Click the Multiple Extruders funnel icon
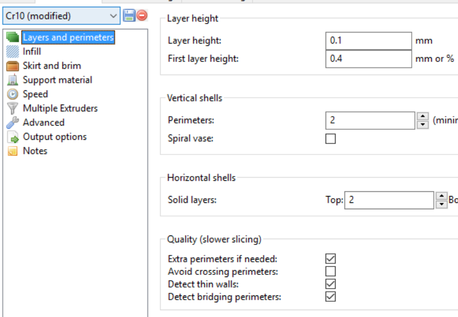The width and height of the screenshot is (458, 317). tap(13, 108)
